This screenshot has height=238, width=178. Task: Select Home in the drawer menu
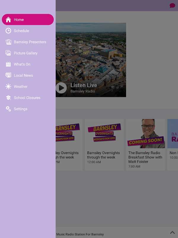point(28,20)
